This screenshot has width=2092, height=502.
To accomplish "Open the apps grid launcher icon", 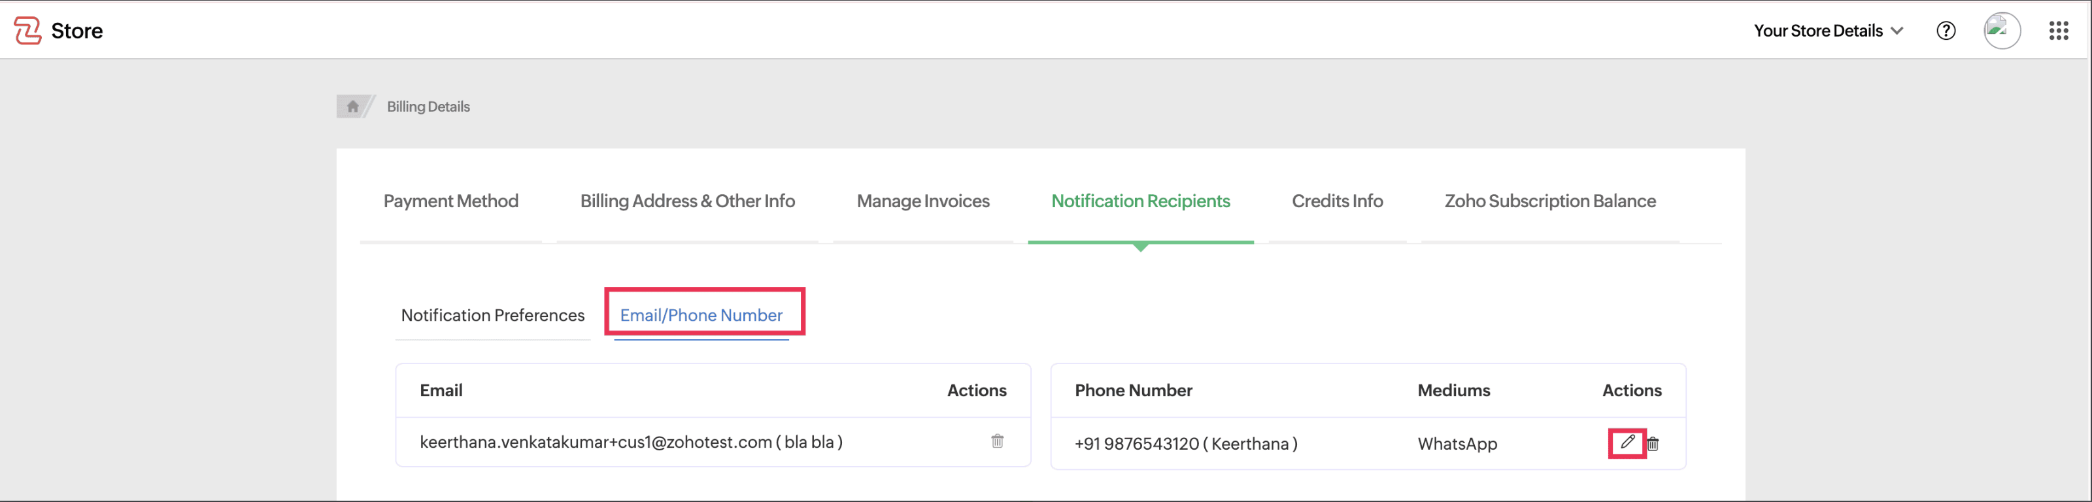I will 2058,31.
